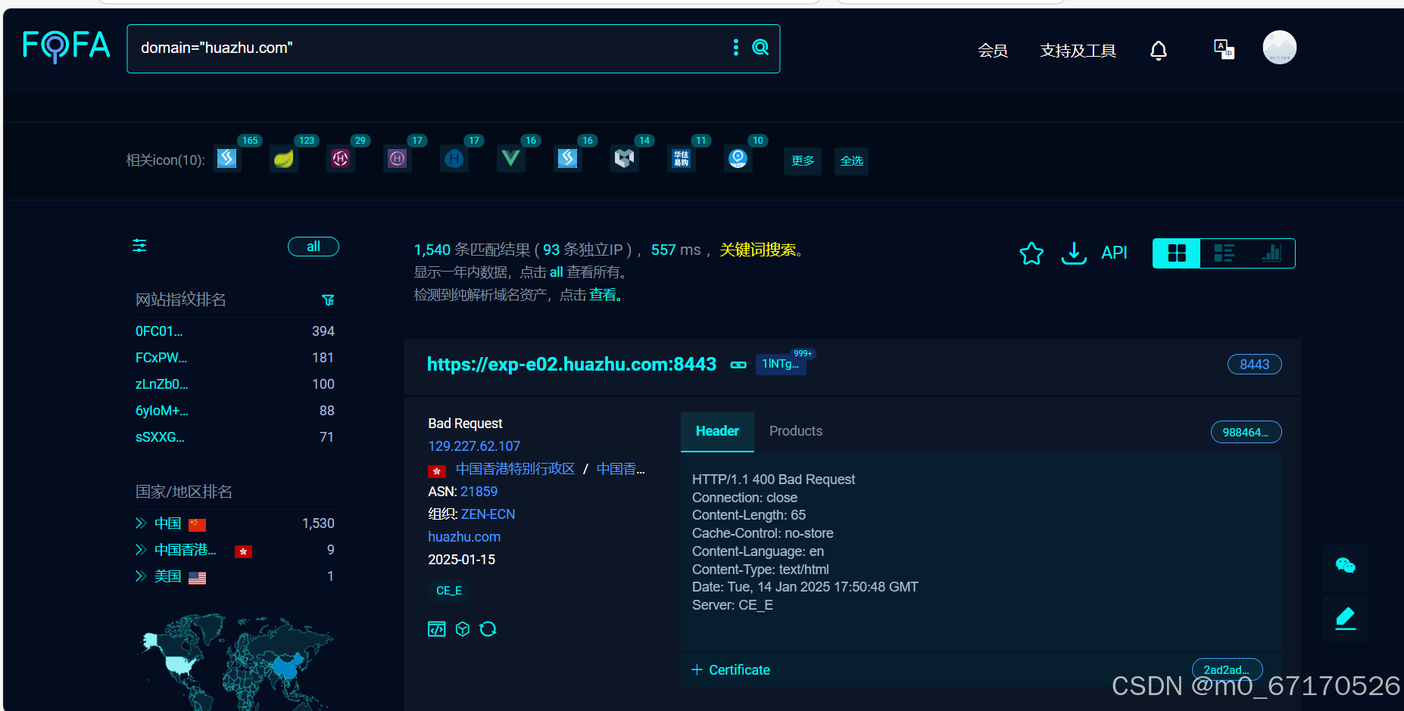Click the language translate icon
The height and width of the screenshot is (711, 1404).
(1224, 49)
